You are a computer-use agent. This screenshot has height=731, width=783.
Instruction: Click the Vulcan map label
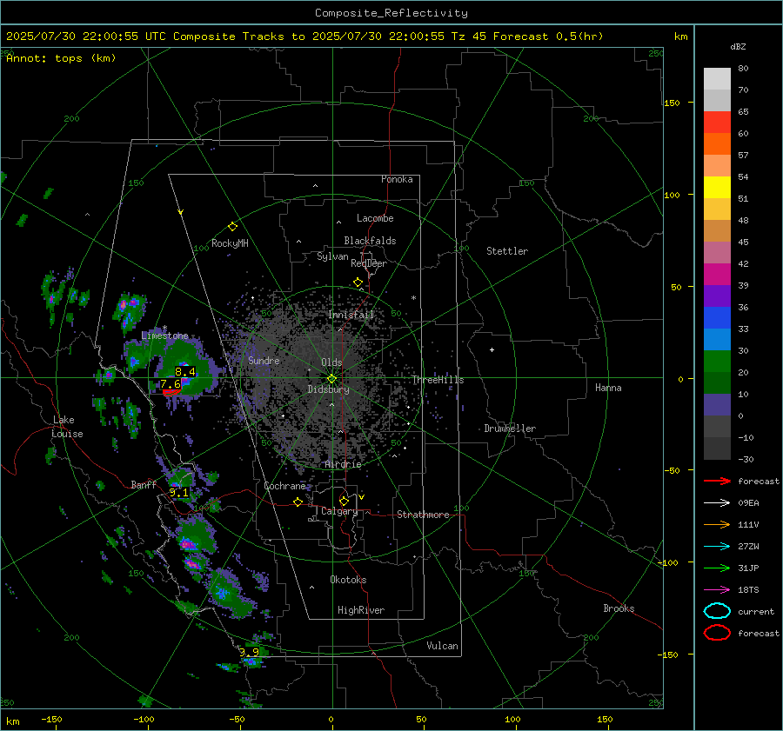pos(443,646)
